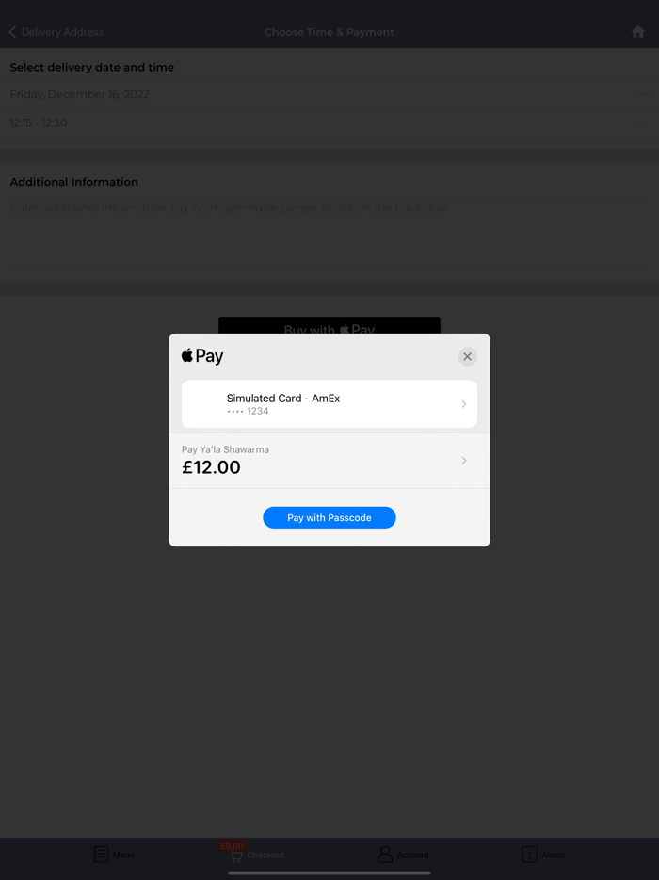Expand the £12.00 payment details chevron

pyautogui.click(x=464, y=460)
